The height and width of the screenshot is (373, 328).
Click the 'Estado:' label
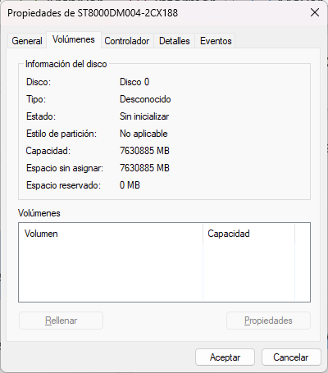[41, 116]
